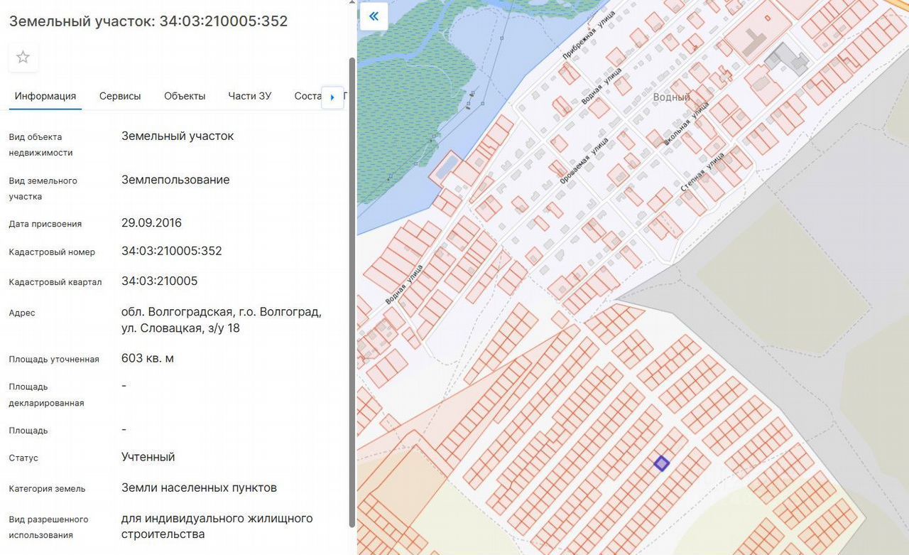Show more tabs with the arrow button
909x555 pixels.
[x=332, y=97]
